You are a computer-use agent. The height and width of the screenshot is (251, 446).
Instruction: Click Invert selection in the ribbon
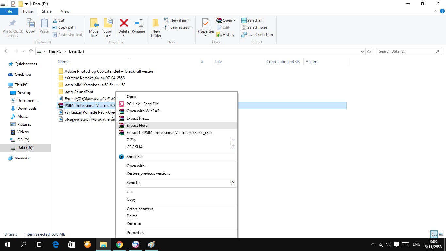(x=257, y=35)
